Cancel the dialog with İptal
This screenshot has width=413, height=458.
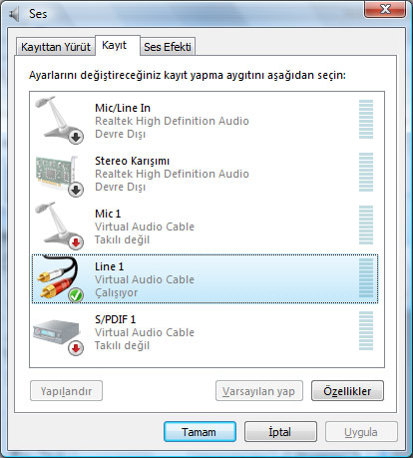click(x=280, y=432)
